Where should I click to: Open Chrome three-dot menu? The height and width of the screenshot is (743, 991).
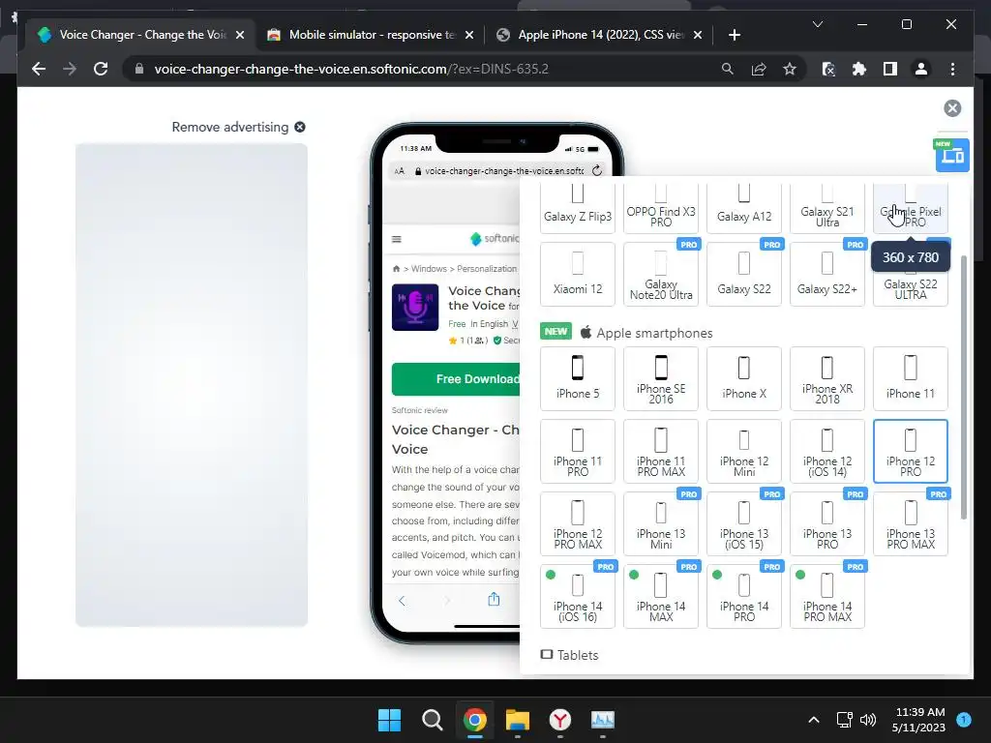pyautogui.click(x=952, y=69)
